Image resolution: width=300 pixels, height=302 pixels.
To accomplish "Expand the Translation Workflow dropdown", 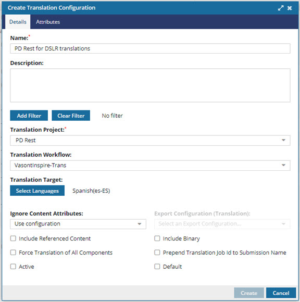I will (x=283, y=165).
